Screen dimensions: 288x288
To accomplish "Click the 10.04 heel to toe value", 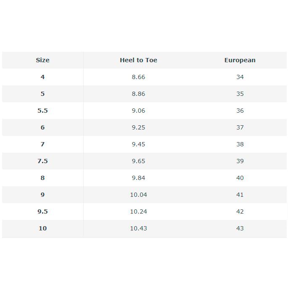I will (138, 195).
